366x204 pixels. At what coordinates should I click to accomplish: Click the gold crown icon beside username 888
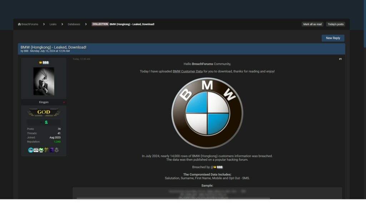tap(40, 62)
